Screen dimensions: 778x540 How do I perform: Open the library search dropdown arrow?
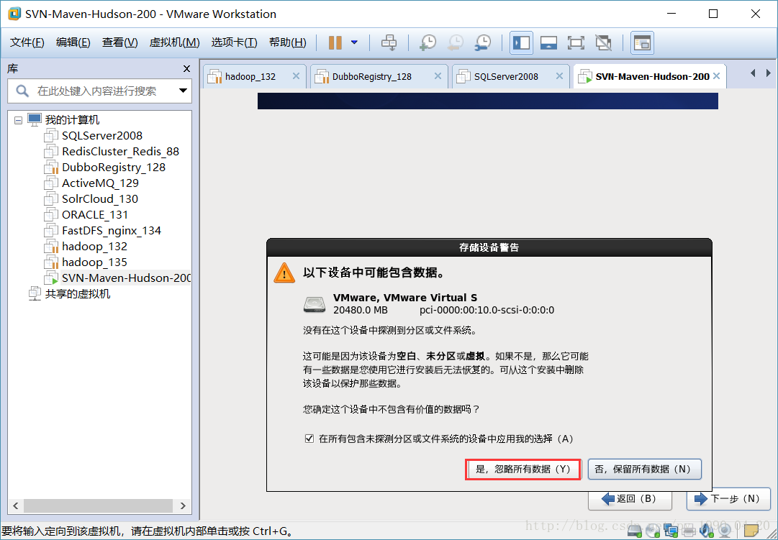click(x=183, y=91)
